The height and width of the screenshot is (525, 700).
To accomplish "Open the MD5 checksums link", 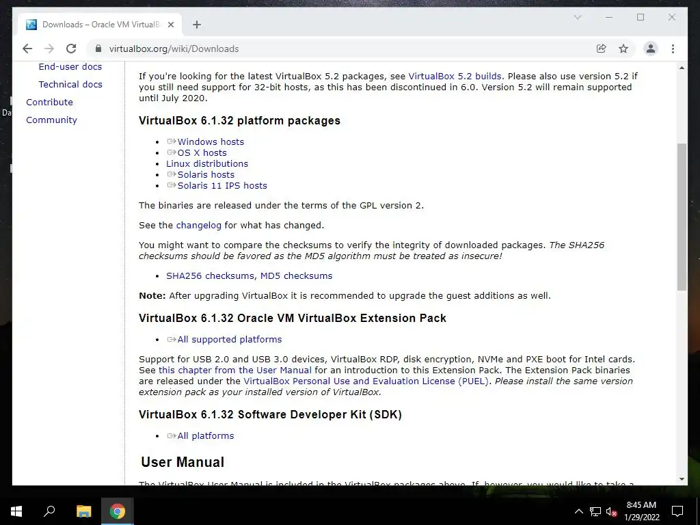I will pyautogui.click(x=296, y=276).
